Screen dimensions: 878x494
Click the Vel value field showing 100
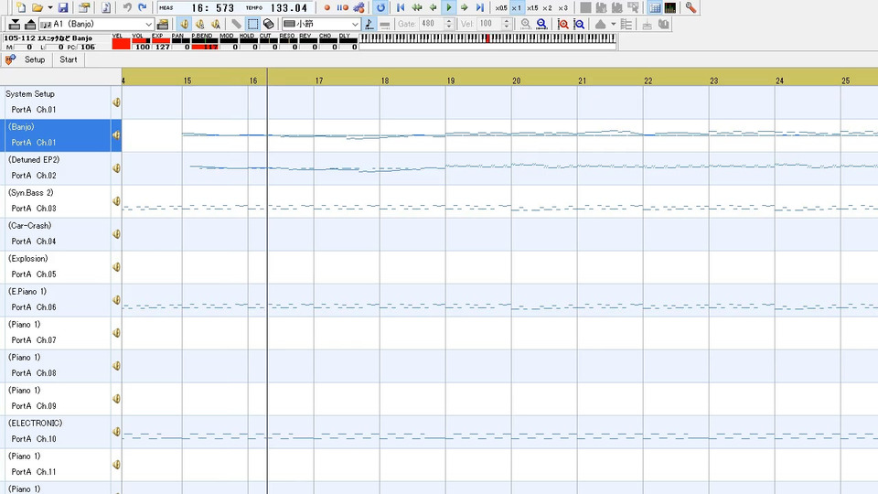488,24
